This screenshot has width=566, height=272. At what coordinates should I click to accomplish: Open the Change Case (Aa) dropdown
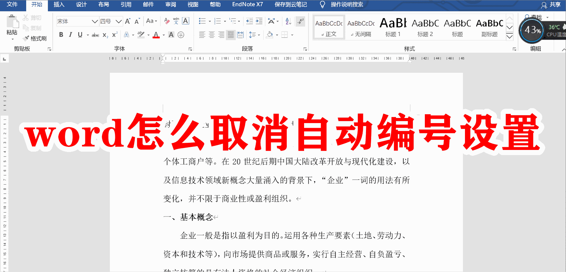point(152,21)
